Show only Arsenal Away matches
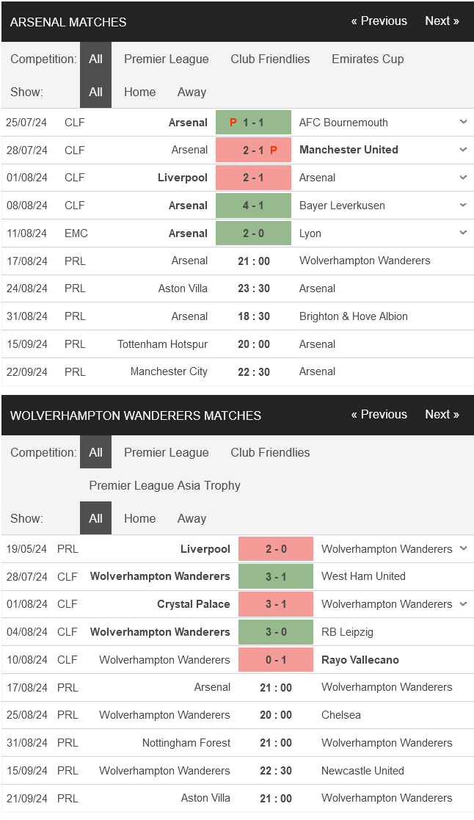The height and width of the screenshot is (820, 474). click(192, 92)
